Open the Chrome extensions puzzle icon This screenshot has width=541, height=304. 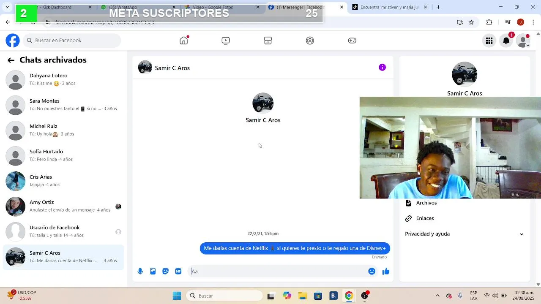click(x=489, y=22)
